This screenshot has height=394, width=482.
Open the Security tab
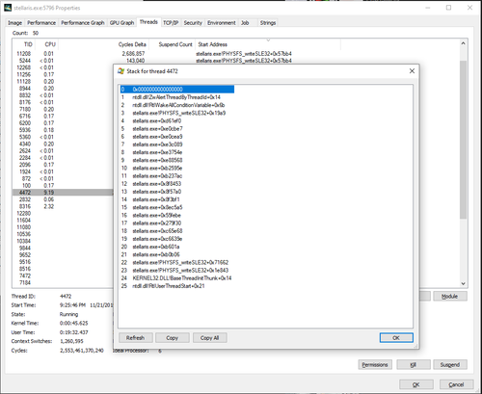pyautogui.click(x=193, y=23)
